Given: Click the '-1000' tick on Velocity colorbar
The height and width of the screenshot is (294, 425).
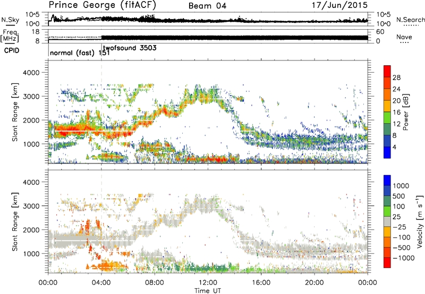Looking at the screenshot, I should point(404,258).
